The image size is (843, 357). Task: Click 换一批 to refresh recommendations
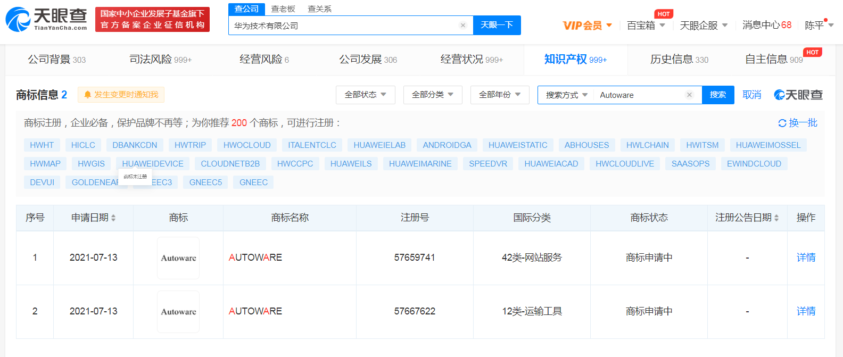[x=803, y=123]
